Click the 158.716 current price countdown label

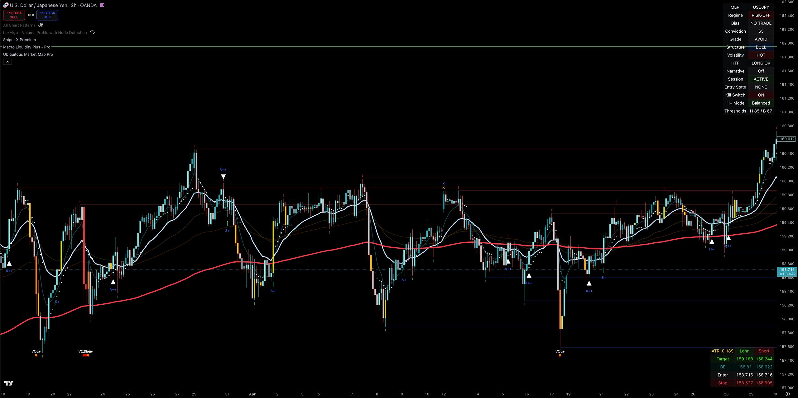(787, 272)
